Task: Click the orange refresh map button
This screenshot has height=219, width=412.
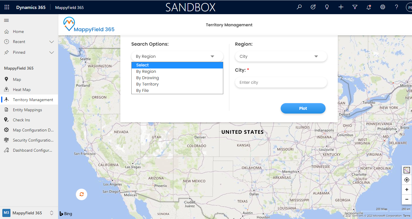Action: click(x=81, y=194)
